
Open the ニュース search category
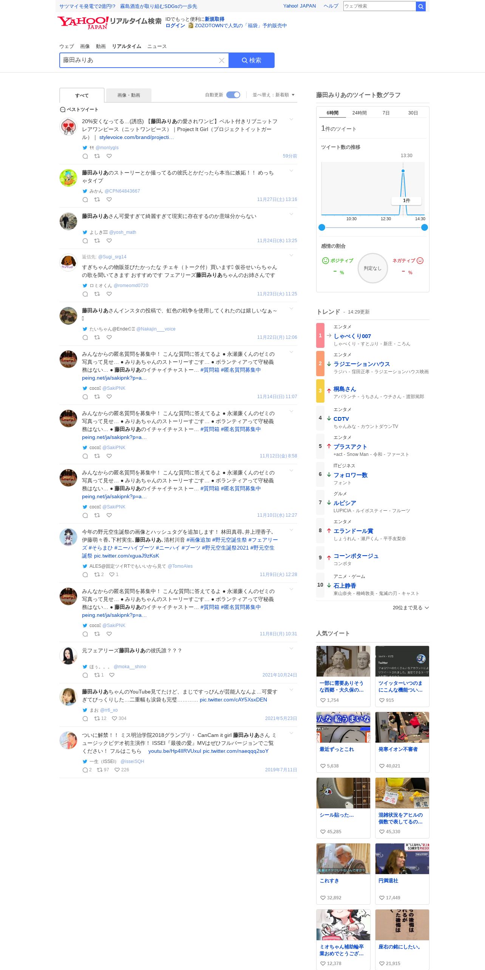(157, 46)
